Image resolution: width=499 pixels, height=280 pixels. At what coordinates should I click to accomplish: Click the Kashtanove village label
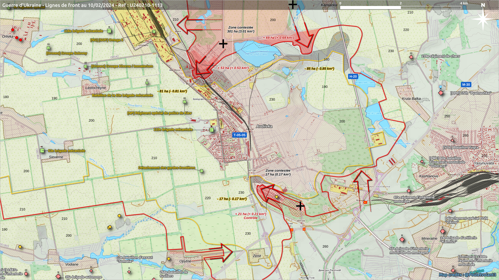coord(429,176)
